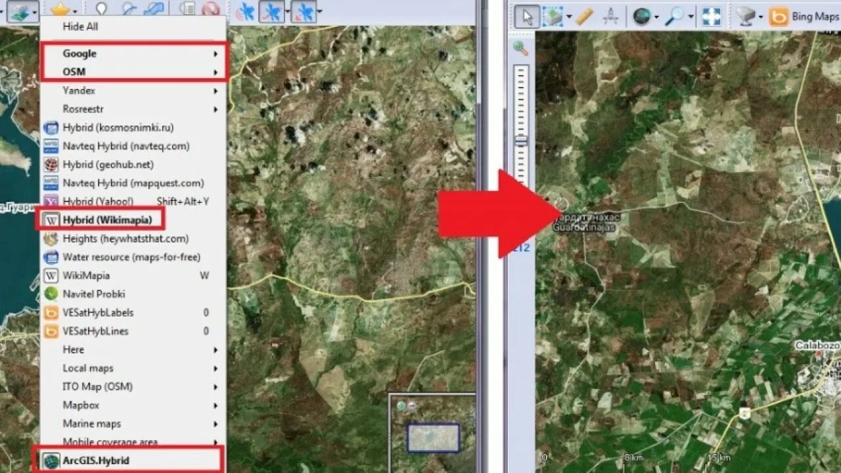Image resolution: width=841 pixels, height=473 pixels.
Task: Open dropdown beside cache source icon
Action: click(760, 17)
